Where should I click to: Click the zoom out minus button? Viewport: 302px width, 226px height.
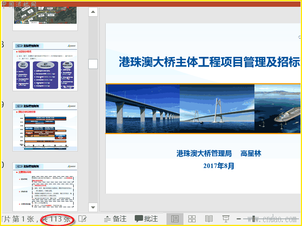coord(239,219)
